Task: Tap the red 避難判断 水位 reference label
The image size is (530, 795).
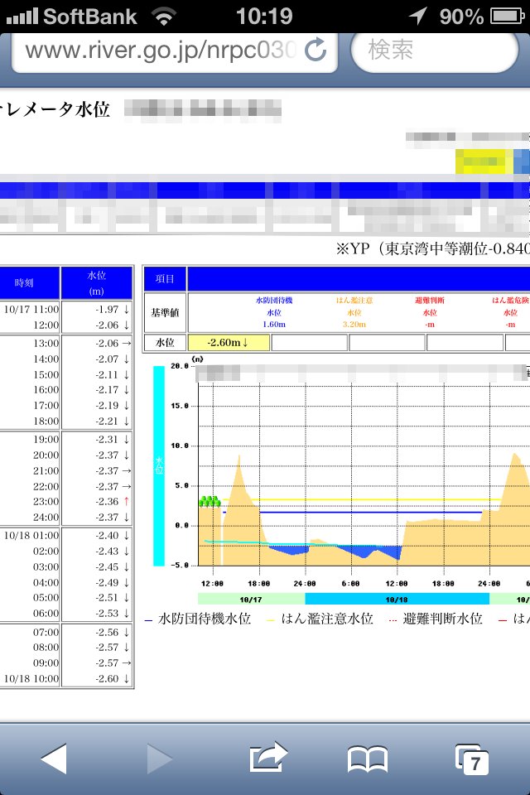Action: pos(430,312)
